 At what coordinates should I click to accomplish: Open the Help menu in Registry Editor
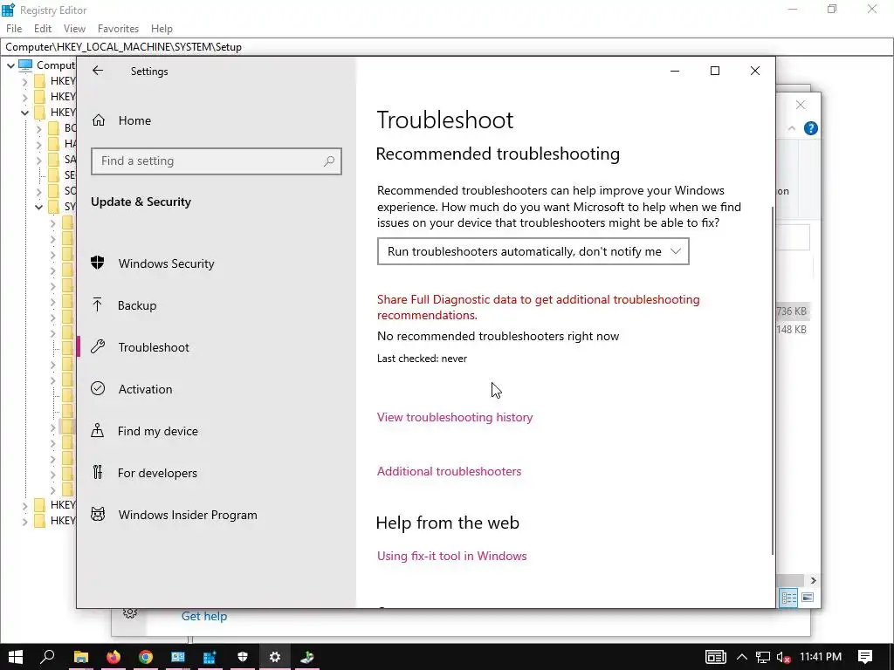[162, 29]
